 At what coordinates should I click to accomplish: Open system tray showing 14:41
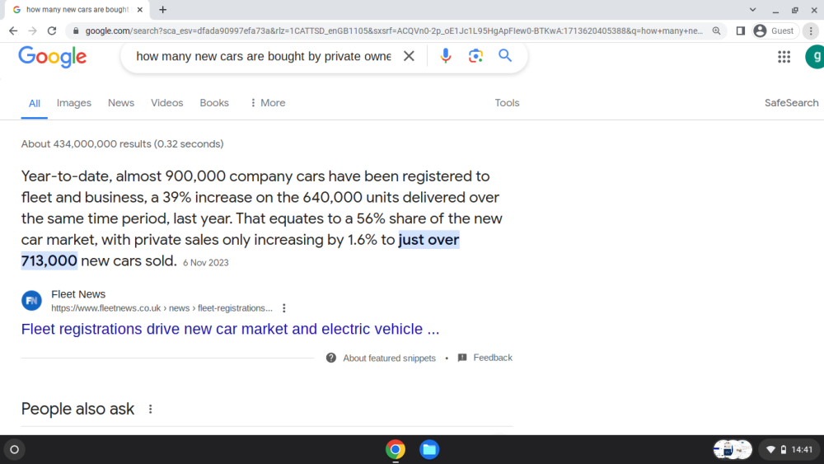tap(790, 449)
